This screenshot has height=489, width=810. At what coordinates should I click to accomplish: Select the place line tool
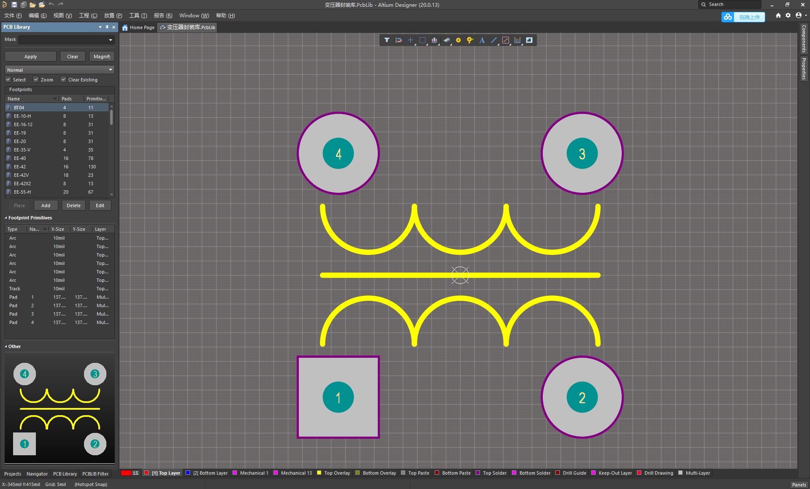coord(494,40)
